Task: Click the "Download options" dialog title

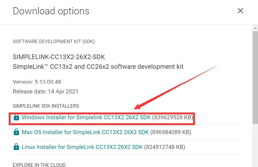Action: point(51,11)
